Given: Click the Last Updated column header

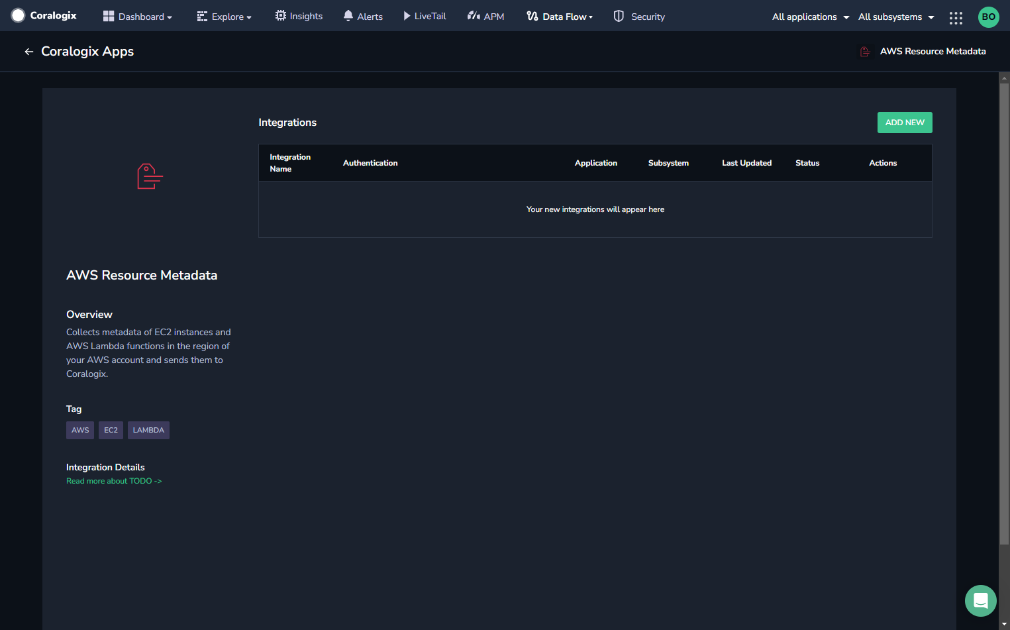Looking at the screenshot, I should pos(746,163).
